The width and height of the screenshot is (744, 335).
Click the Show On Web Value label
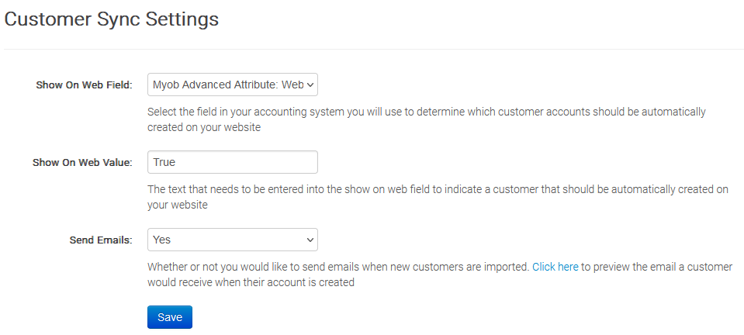tap(82, 163)
